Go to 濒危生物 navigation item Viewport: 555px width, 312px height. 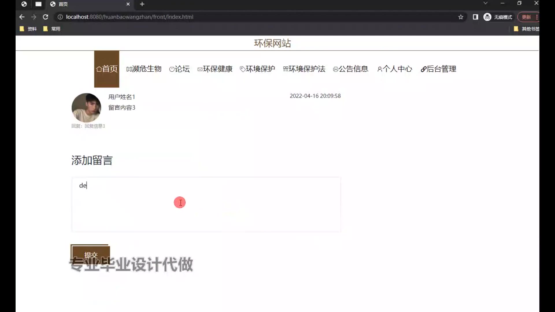144,69
